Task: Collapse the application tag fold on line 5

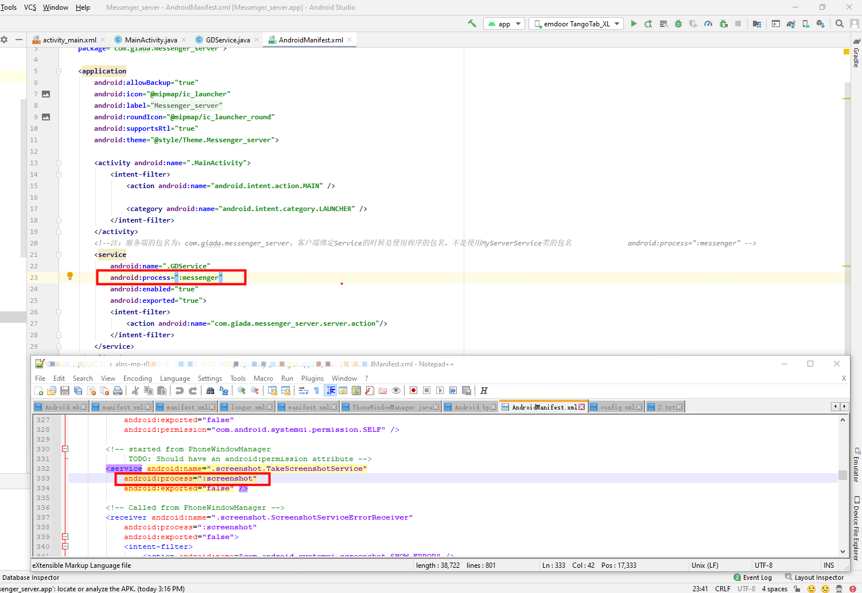Action: [x=59, y=71]
